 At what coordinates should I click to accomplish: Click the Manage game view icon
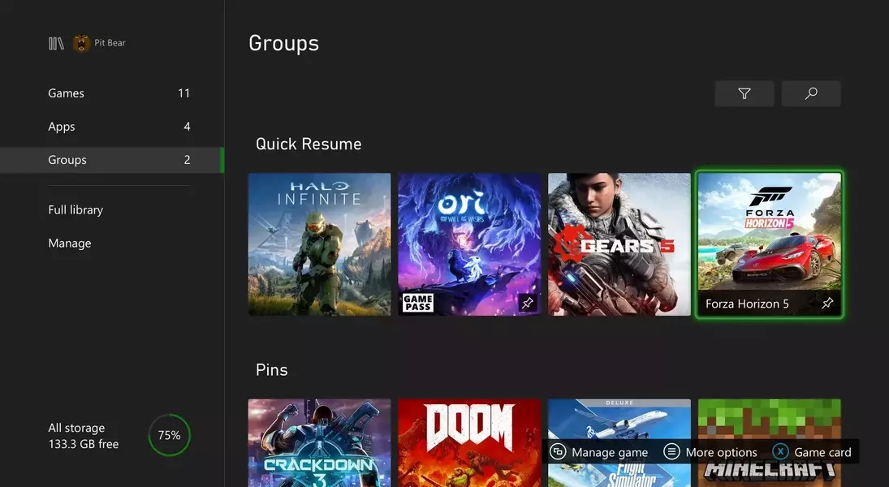[x=558, y=452]
